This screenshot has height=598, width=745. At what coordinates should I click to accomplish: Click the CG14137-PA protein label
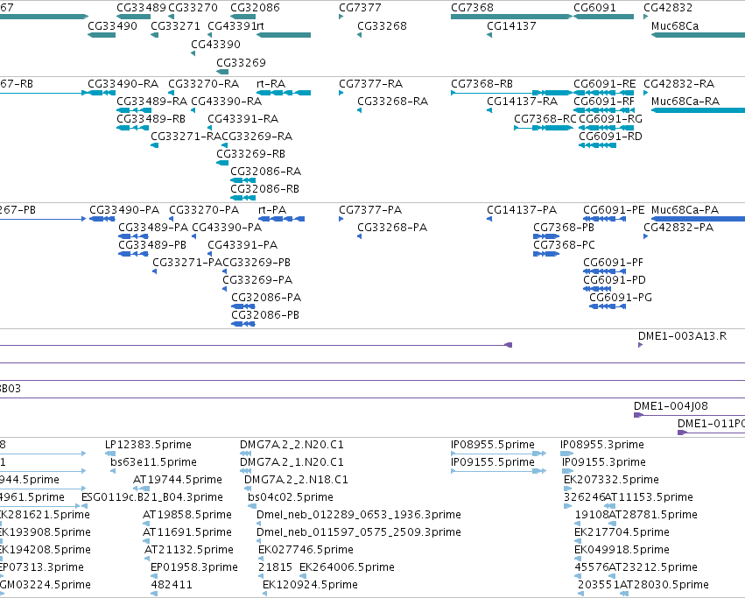(x=522, y=210)
